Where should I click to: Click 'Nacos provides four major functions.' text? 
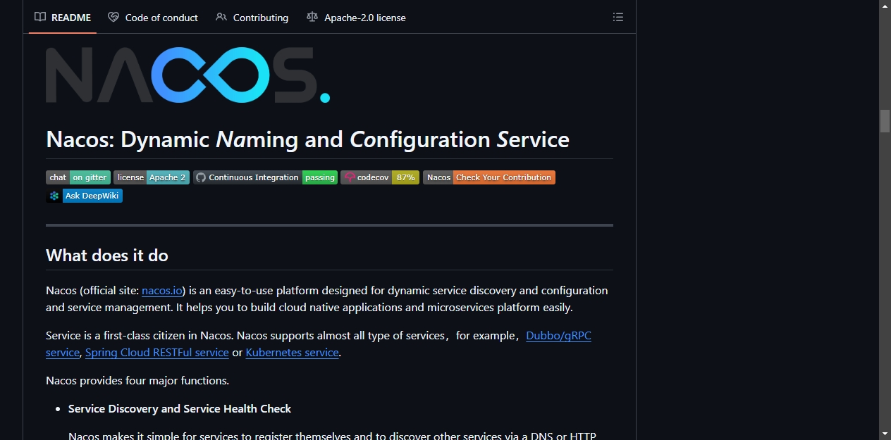137,381
